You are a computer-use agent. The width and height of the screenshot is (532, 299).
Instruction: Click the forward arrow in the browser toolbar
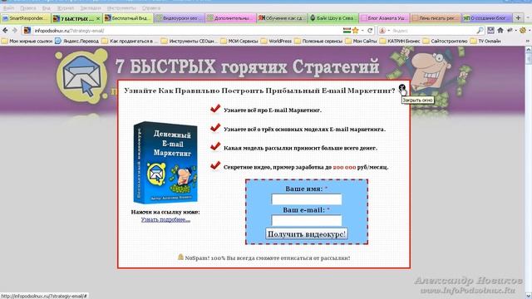(14, 31)
